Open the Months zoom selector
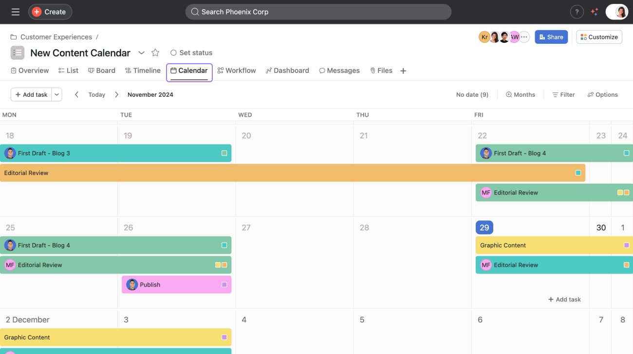The height and width of the screenshot is (354, 633). 520,95
